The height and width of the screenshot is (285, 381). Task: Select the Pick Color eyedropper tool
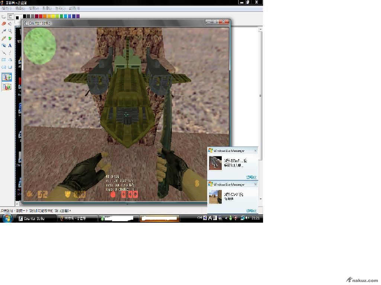click(x=4, y=31)
